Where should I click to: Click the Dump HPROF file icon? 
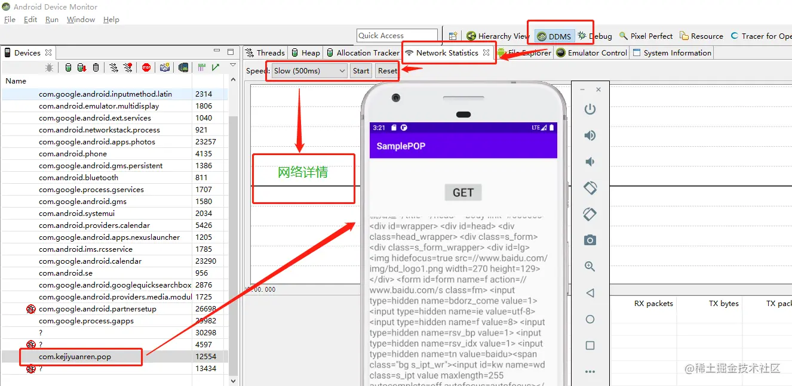coord(82,68)
